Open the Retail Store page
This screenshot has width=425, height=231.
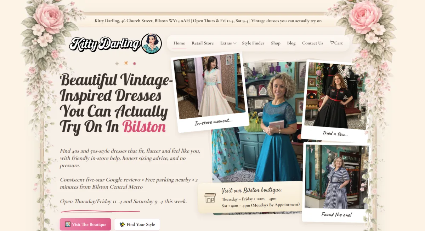(203, 43)
